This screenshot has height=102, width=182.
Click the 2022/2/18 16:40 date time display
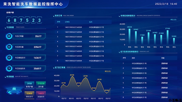click(x=166, y=4)
